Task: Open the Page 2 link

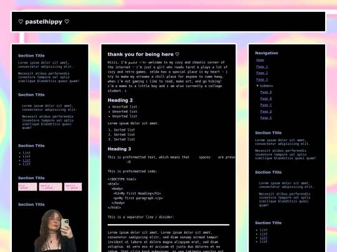Action: coord(262,73)
